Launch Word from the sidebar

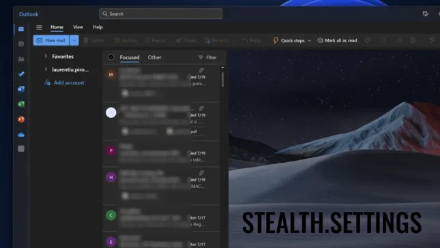[21, 89]
